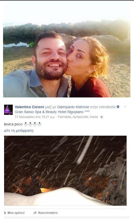Open the Farindola, Αμπρούτσο, Ιταλία location
The height and width of the screenshot is (219, 134).
pos(78,117)
